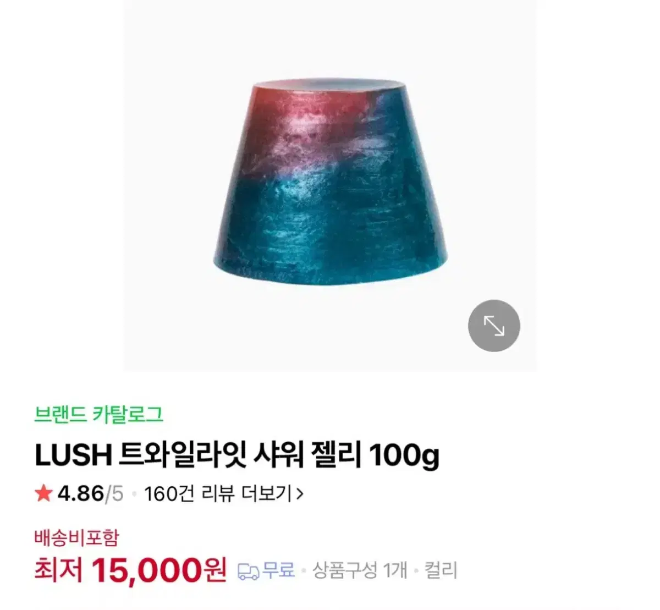Click the 무료 shipping text
The image size is (660, 610).
278,570
